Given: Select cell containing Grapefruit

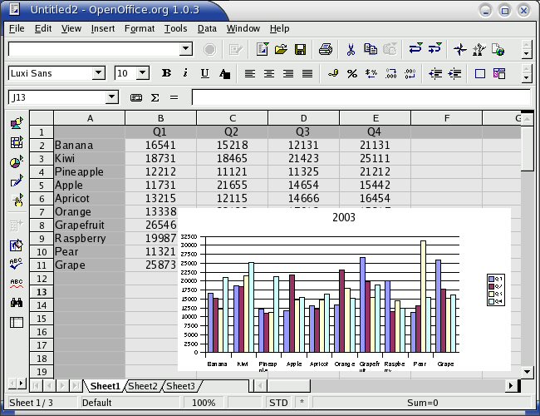Looking at the screenshot, I should tap(89, 225).
